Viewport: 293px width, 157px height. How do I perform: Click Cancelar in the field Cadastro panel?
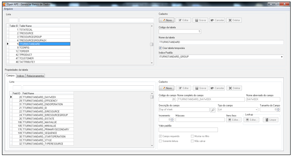(x=217, y=88)
